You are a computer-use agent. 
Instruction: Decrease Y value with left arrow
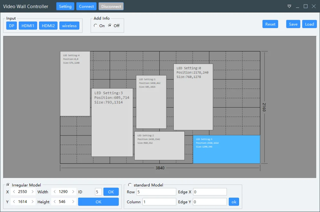tap(14, 201)
